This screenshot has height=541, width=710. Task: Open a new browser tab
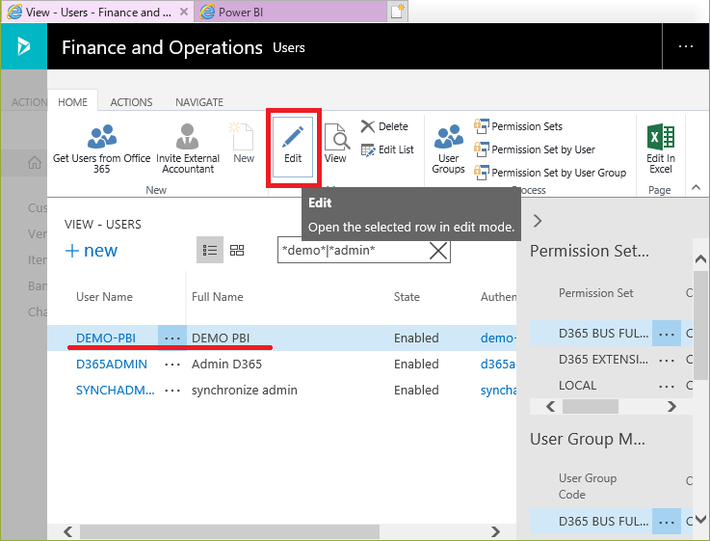[x=398, y=12]
